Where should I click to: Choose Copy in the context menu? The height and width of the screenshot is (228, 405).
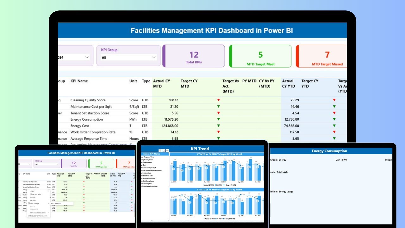(32, 191)
